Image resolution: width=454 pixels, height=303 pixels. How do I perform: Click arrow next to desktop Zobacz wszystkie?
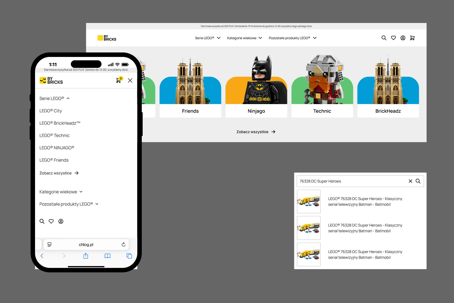(273, 132)
